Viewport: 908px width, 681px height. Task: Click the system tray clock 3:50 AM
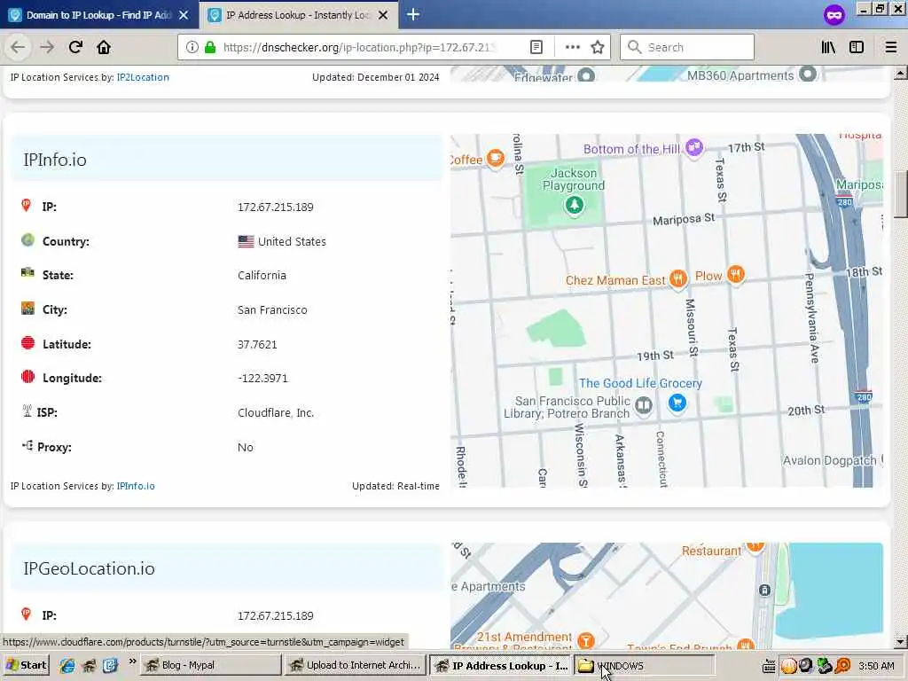pyautogui.click(x=876, y=666)
